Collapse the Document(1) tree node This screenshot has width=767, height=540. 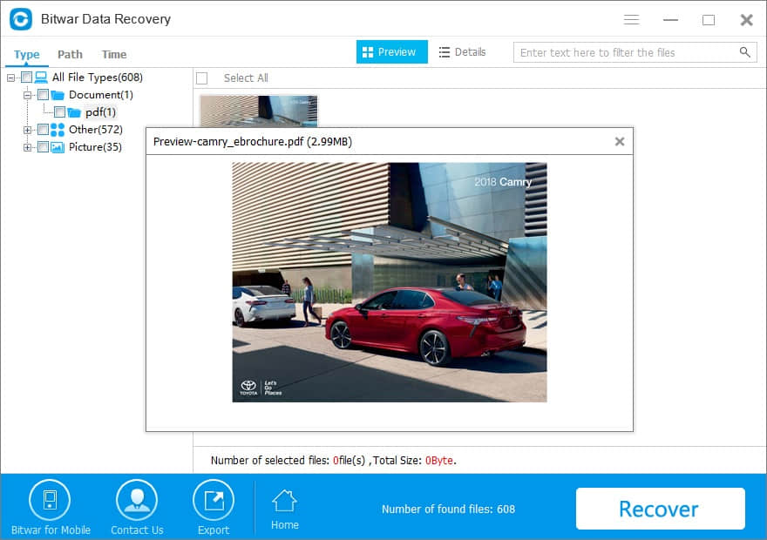pyautogui.click(x=27, y=95)
